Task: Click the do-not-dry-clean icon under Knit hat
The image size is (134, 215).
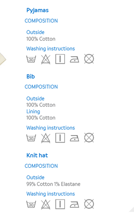Action: click(x=89, y=204)
